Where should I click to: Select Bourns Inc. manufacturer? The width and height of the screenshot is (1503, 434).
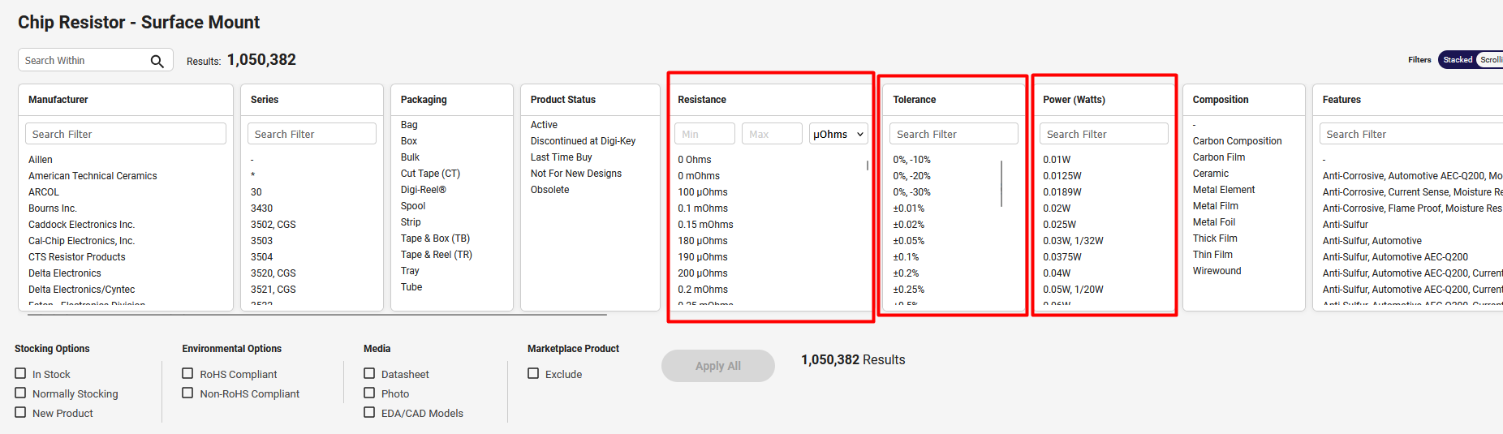tap(53, 208)
